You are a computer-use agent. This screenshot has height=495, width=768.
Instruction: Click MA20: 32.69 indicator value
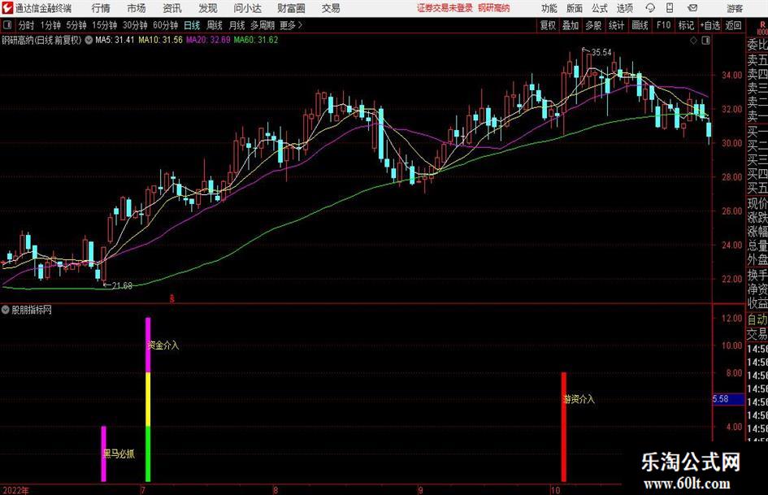point(208,40)
